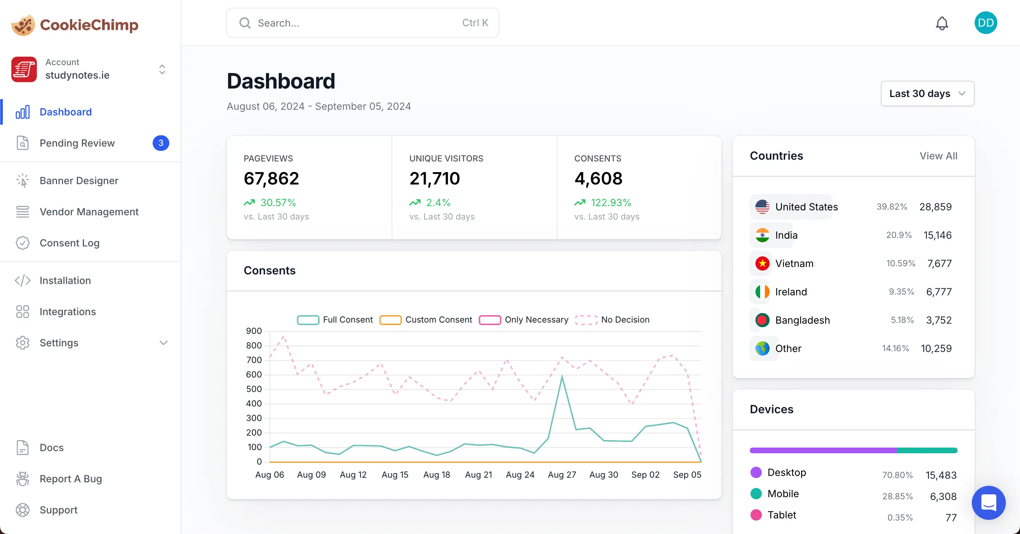Select the Installation code icon

[x=23, y=280]
